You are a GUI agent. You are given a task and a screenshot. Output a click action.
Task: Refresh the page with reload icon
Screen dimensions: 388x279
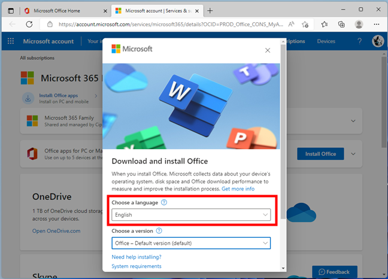tap(29, 24)
